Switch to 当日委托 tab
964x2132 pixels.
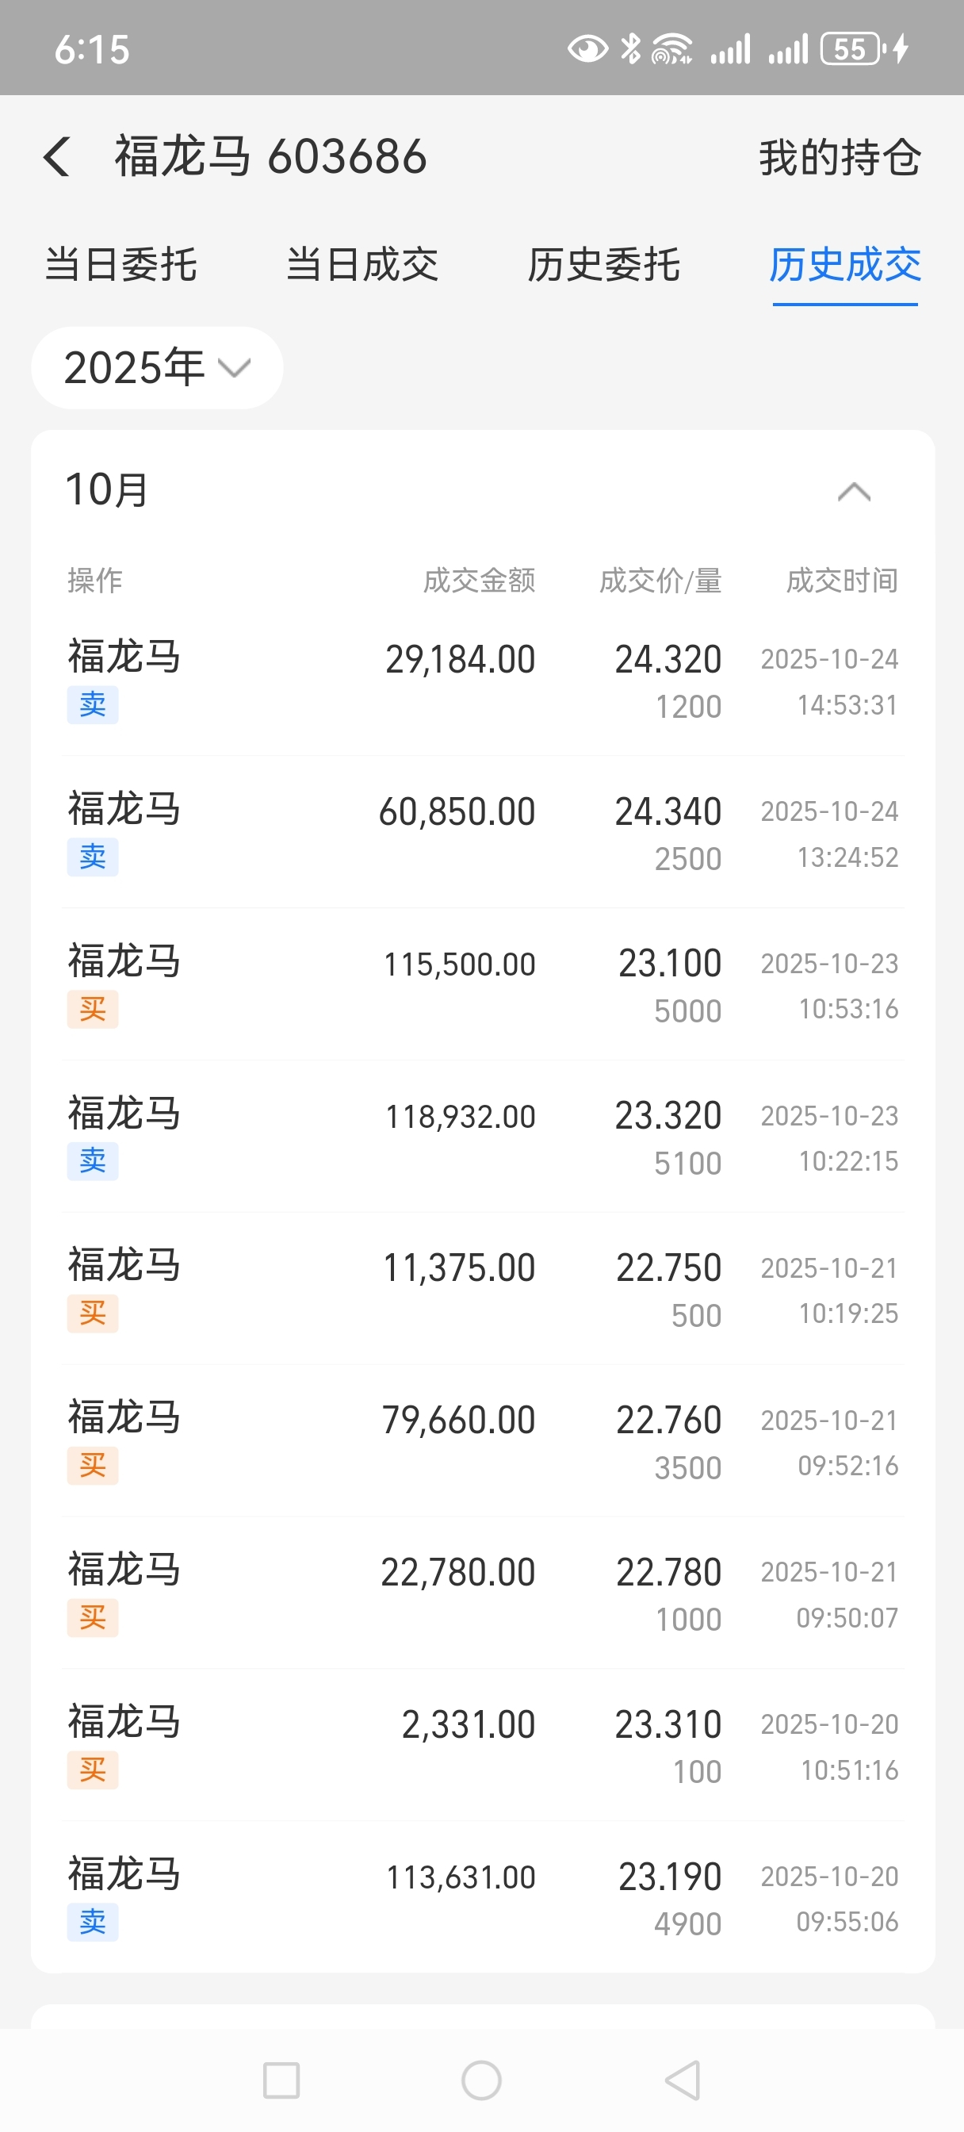click(x=120, y=265)
